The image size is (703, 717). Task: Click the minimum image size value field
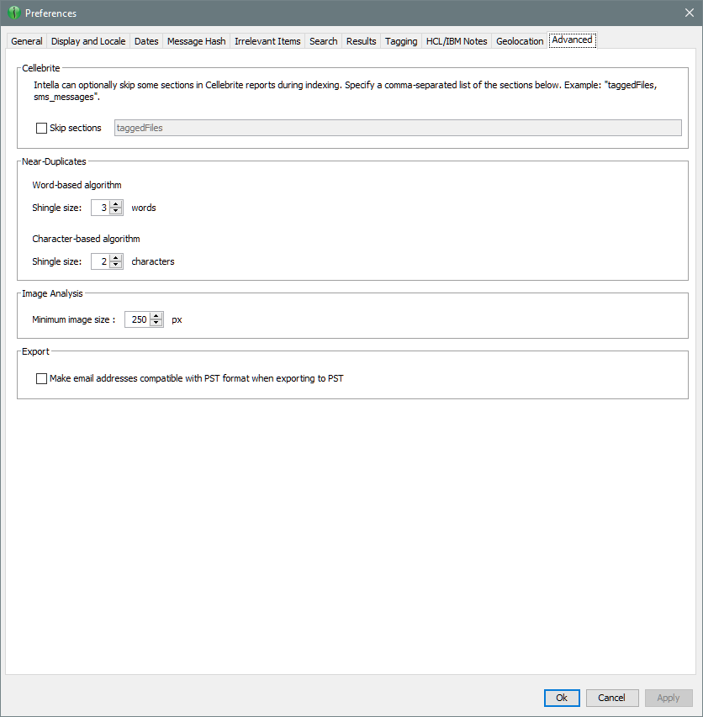(137, 319)
